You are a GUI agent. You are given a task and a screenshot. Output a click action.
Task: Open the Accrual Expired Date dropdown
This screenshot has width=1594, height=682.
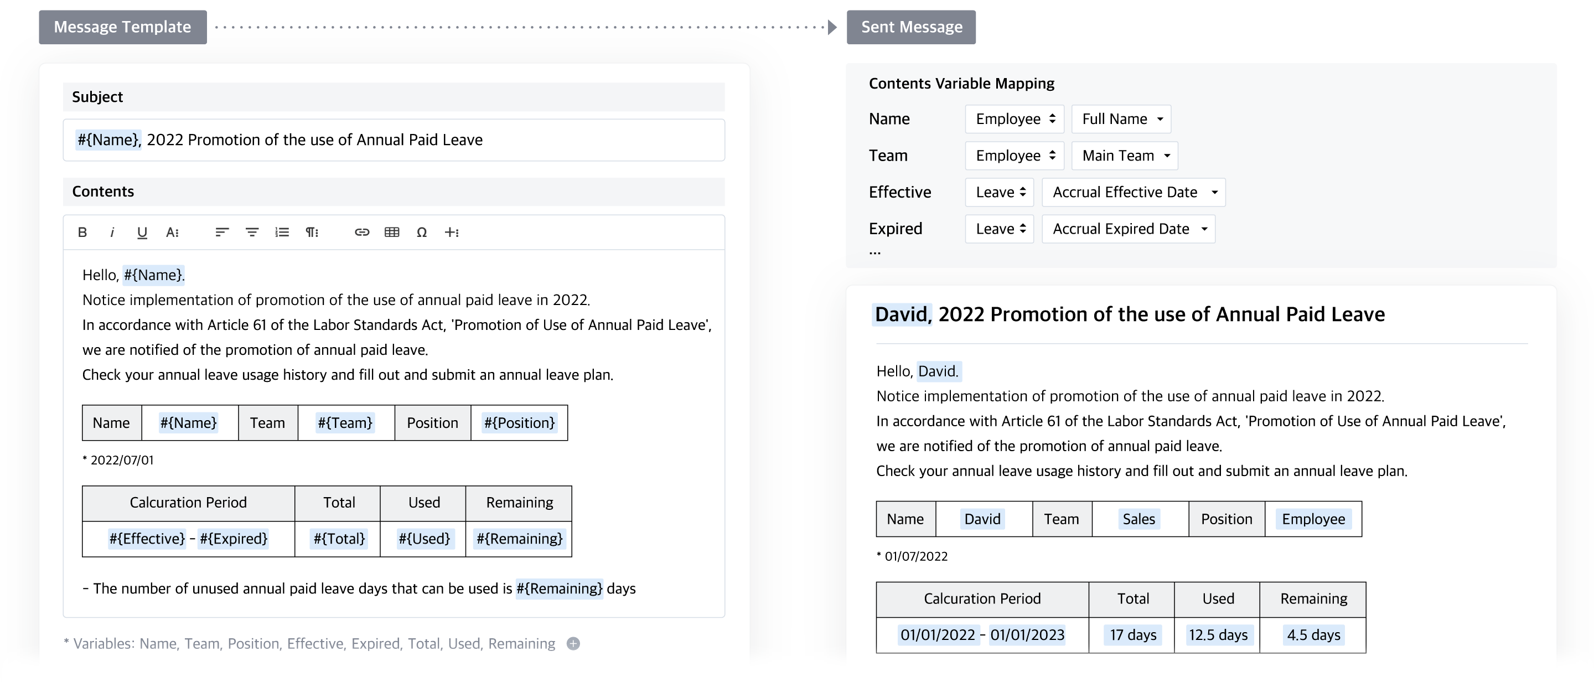[x=1129, y=229]
